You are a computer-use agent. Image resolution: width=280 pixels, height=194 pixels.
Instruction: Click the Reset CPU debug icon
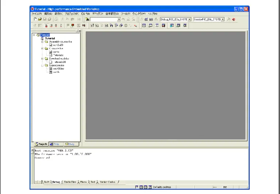(92, 26)
